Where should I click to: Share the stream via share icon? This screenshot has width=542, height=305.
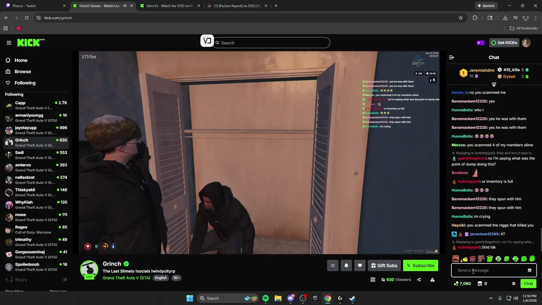coord(419,280)
